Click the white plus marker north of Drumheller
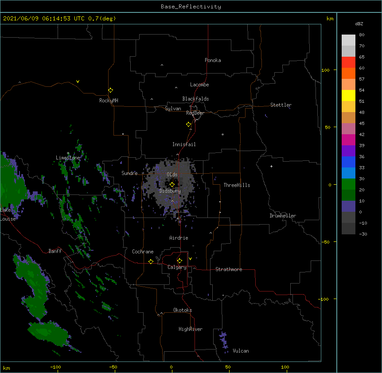 [x=271, y=166]
